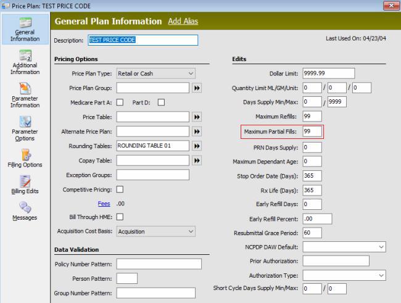Click the Price Plan Group field
Image resolution: width=401 pixels, height=303 pixels.
153,88
